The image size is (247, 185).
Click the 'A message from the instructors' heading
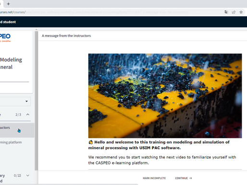pyautogui.click(x=66, y=35)
